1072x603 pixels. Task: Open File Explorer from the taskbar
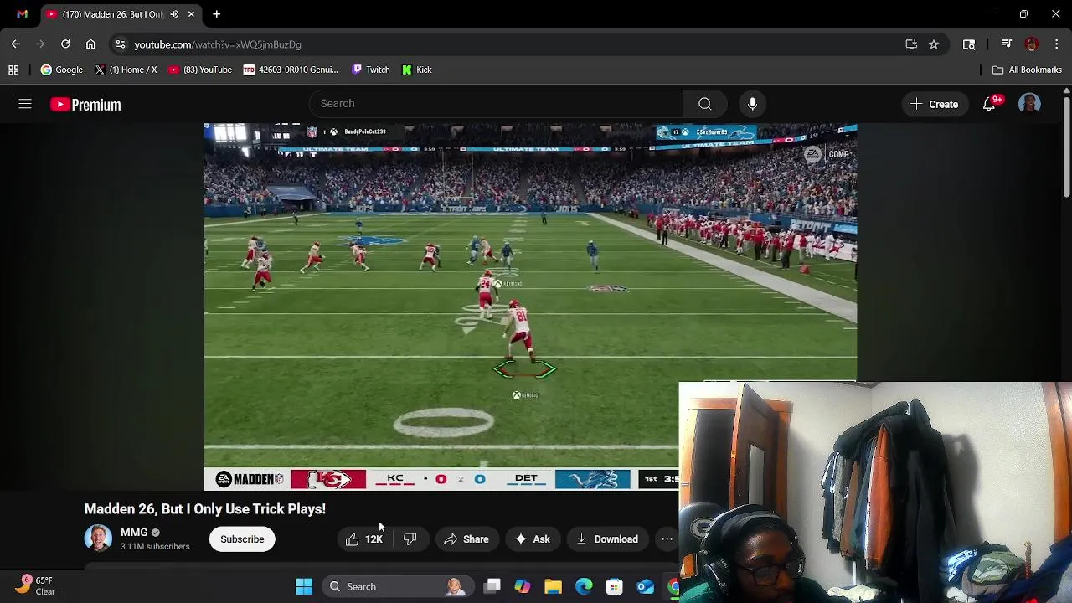554,586
